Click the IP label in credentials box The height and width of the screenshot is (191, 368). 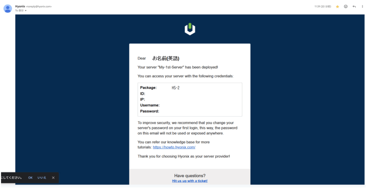pos(143,99)
